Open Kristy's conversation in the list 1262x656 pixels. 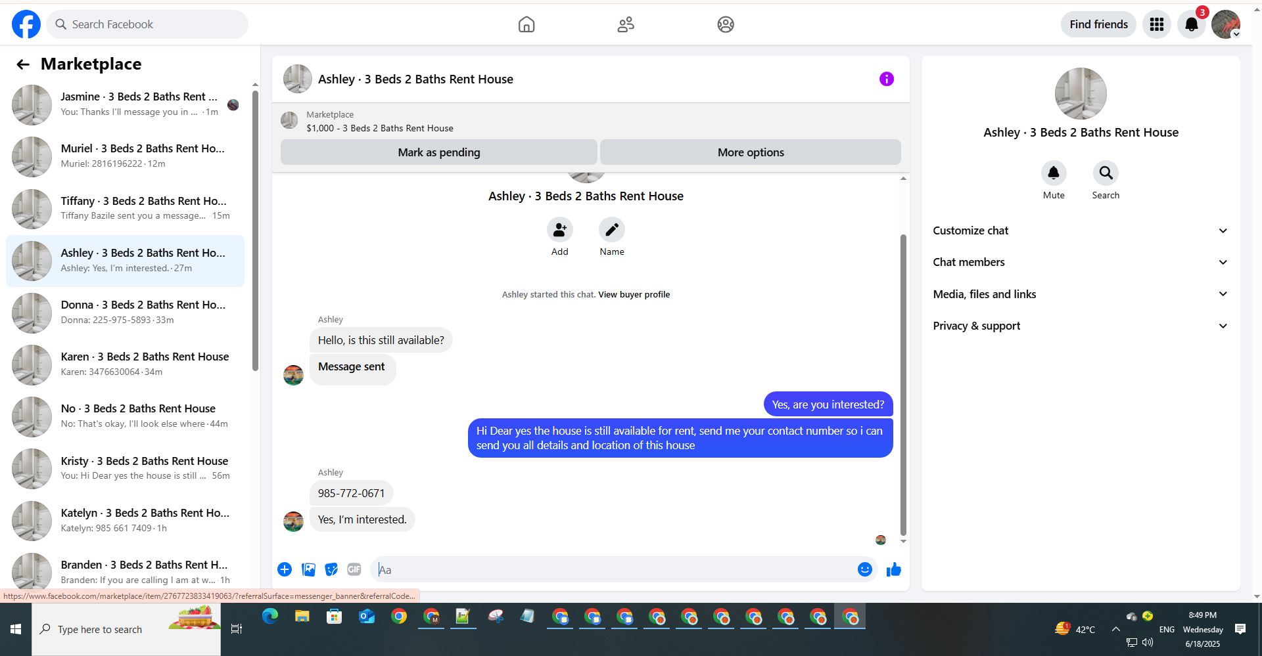tap(125, 468)
